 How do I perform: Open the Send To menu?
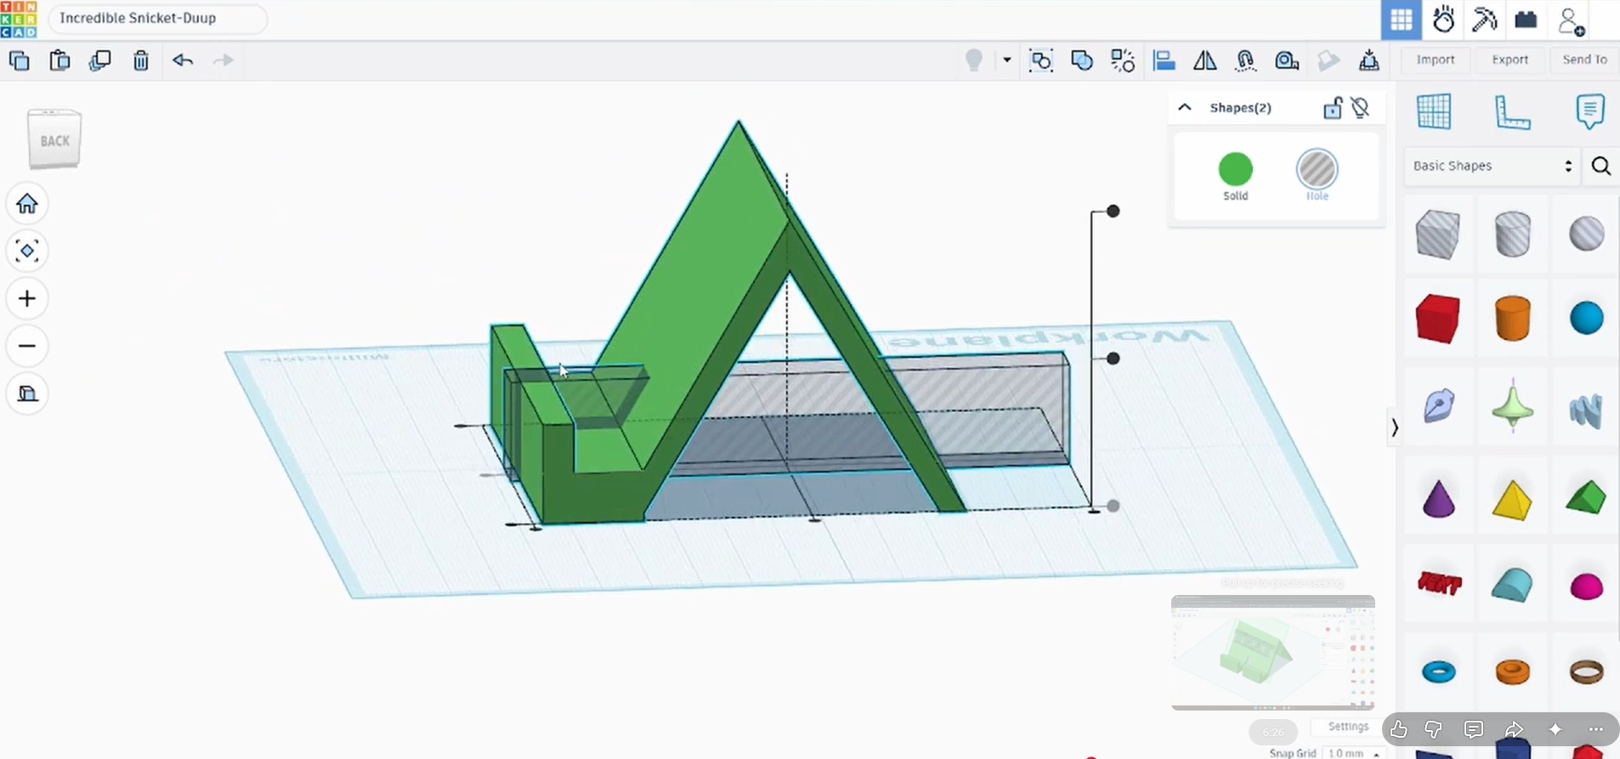tap(1584, 59)
